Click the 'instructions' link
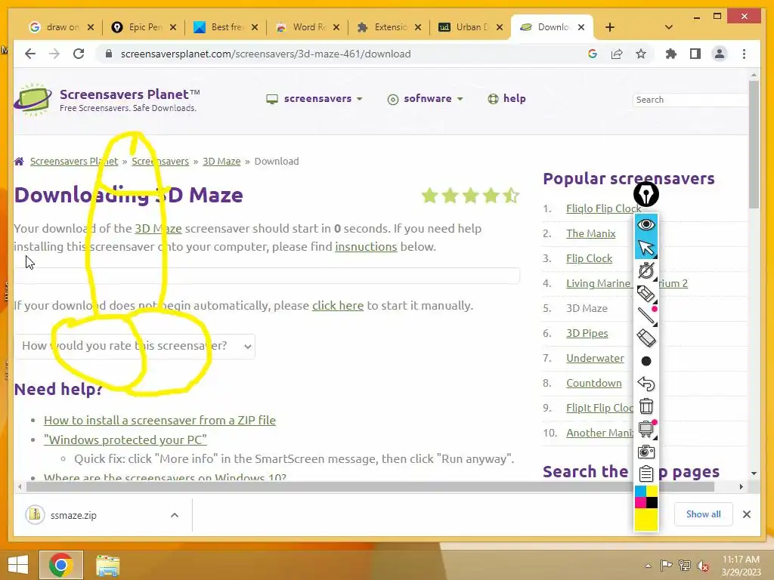 pos(366,247)
